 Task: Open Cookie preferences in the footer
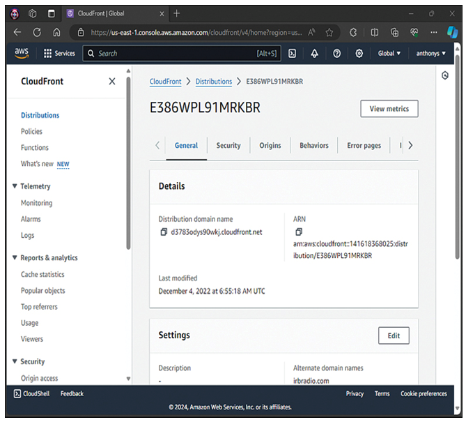coord(424,393)
